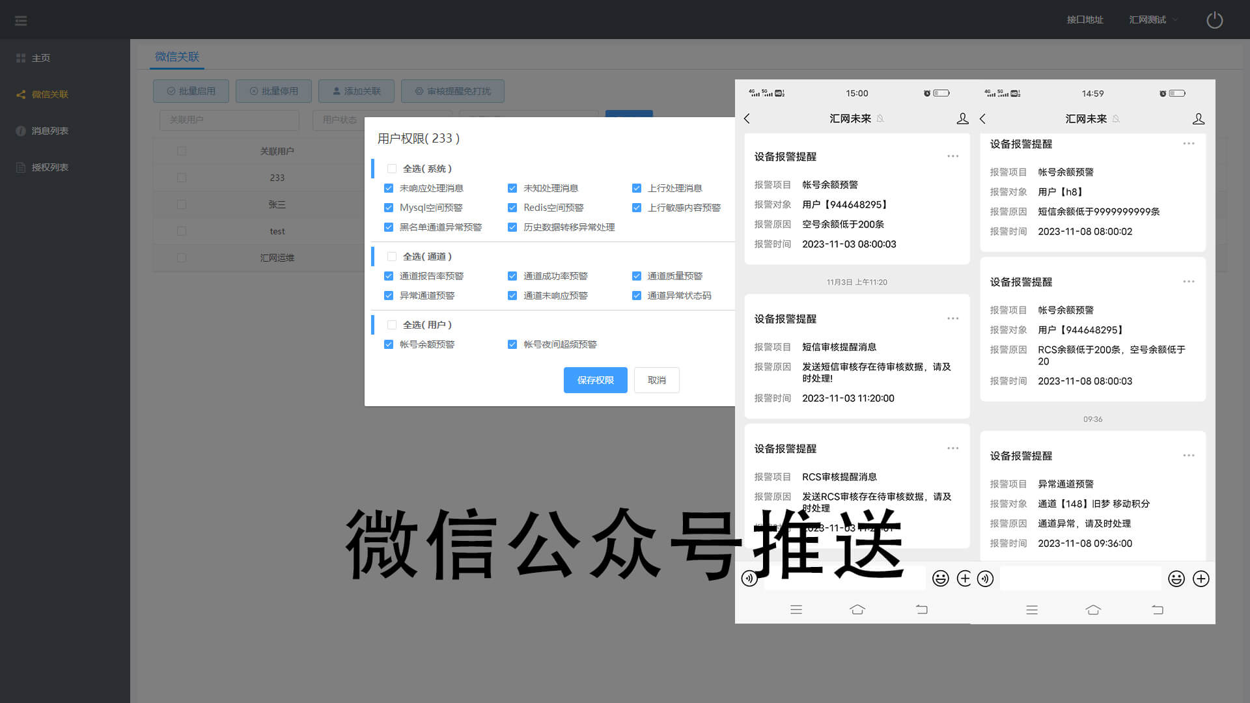Open the 汇网测试 account dropdown

coord(1153,20)
